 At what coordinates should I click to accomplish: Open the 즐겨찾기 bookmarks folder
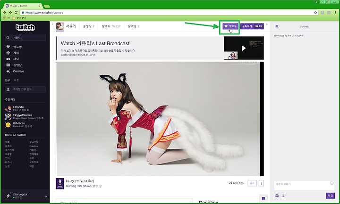[19, 18]
